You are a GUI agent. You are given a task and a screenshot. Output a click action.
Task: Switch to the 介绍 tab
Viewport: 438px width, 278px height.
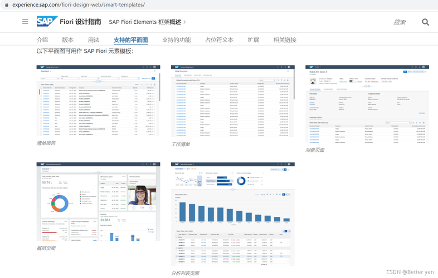[x=42, y=40]
